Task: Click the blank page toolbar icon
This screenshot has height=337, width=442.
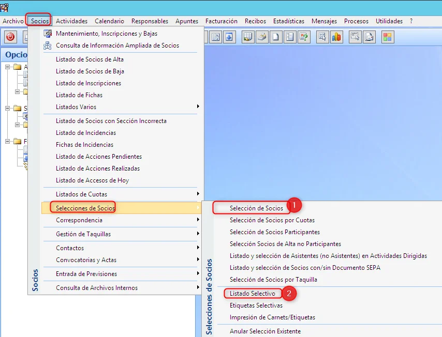Action: (276, 37)
